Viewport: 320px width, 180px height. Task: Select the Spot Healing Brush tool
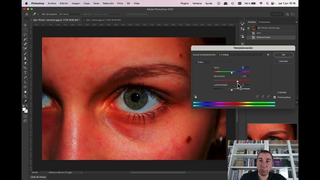pos(25,44)
